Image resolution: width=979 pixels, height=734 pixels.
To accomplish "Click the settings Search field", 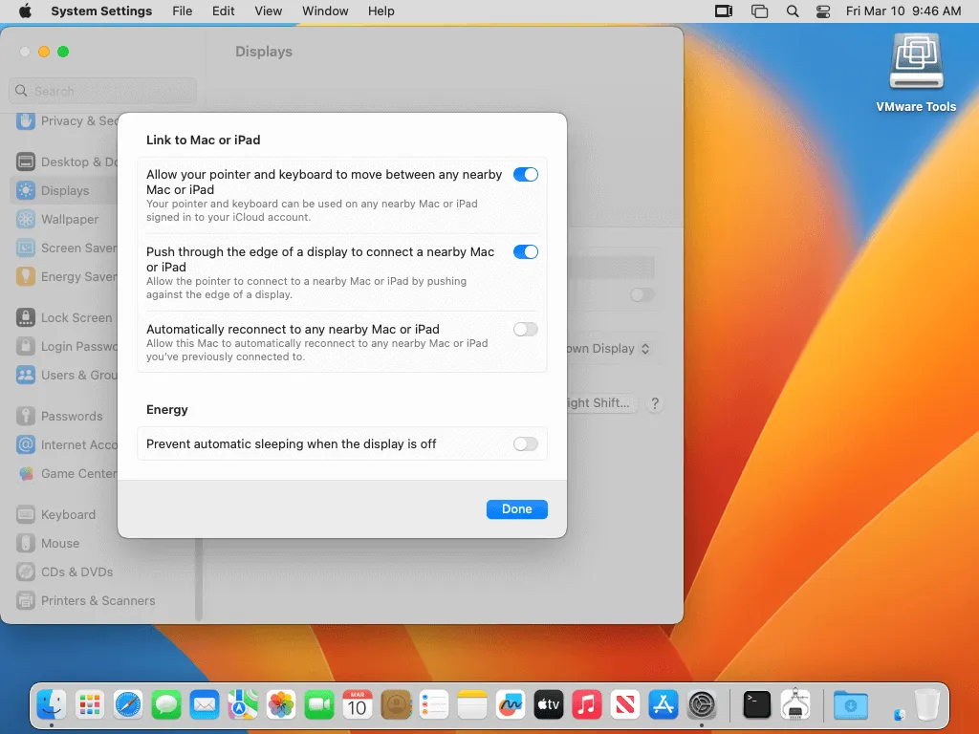I will 103,91.
